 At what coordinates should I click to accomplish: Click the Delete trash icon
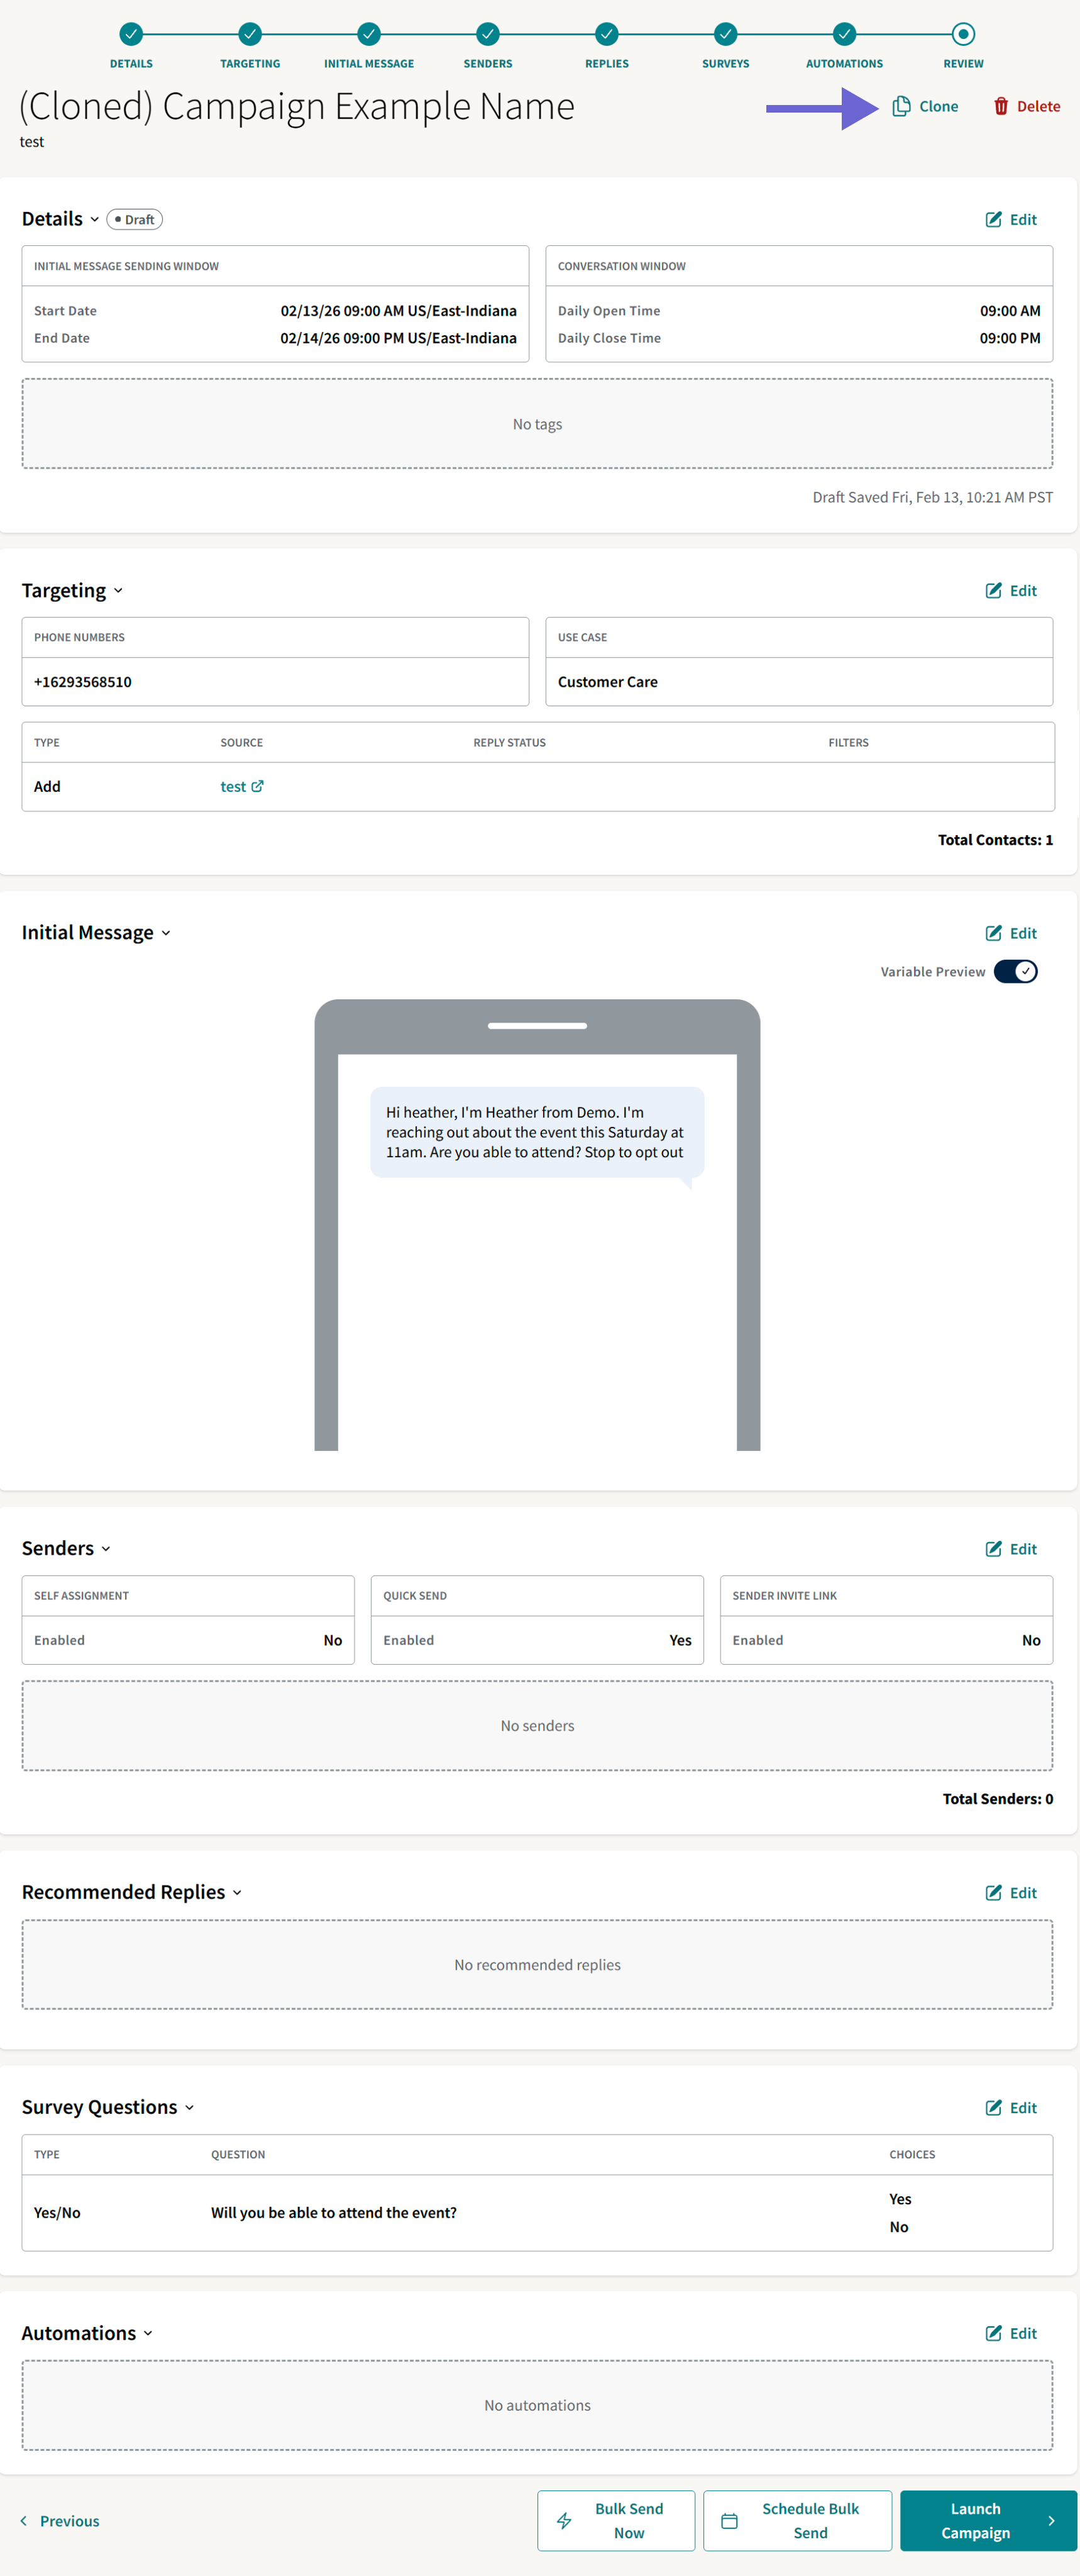point(1001,105)
